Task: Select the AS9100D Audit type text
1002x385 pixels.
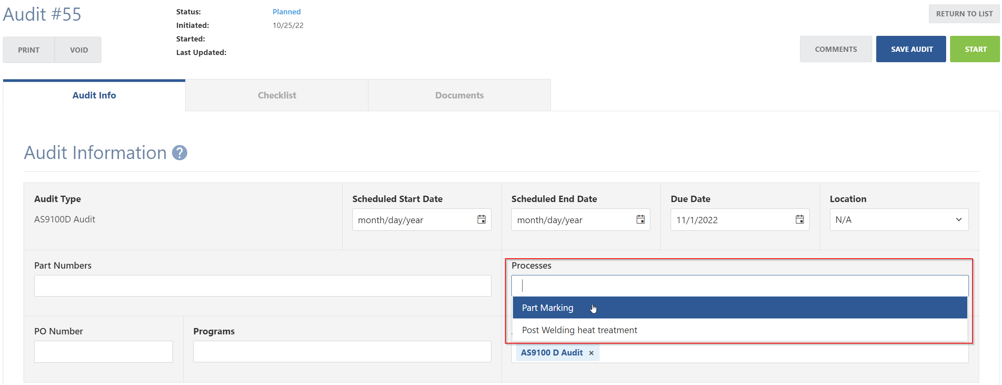Action: tap(65, 219)
